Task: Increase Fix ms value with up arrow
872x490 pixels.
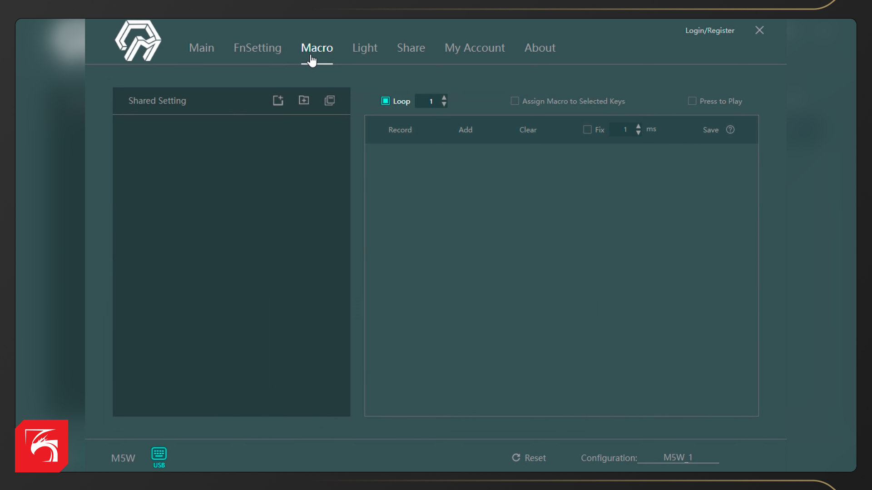Action: pos(638,126)
